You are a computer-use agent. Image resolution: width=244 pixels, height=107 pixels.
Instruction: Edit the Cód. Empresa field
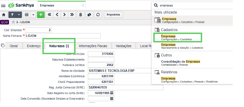coord(38,30)
